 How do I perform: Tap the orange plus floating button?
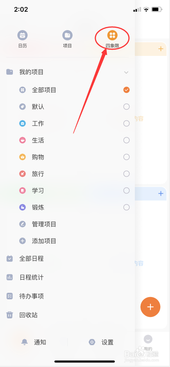(x=150, y=307)
